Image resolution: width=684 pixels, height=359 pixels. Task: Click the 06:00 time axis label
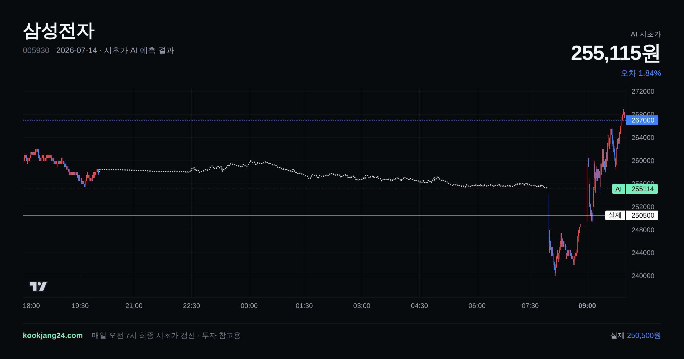pos(477,306)
